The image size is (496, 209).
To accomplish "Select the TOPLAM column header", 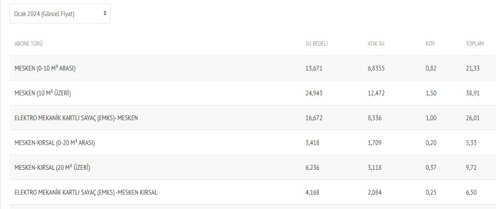I will pyautogui.click(x=475, y=44).
